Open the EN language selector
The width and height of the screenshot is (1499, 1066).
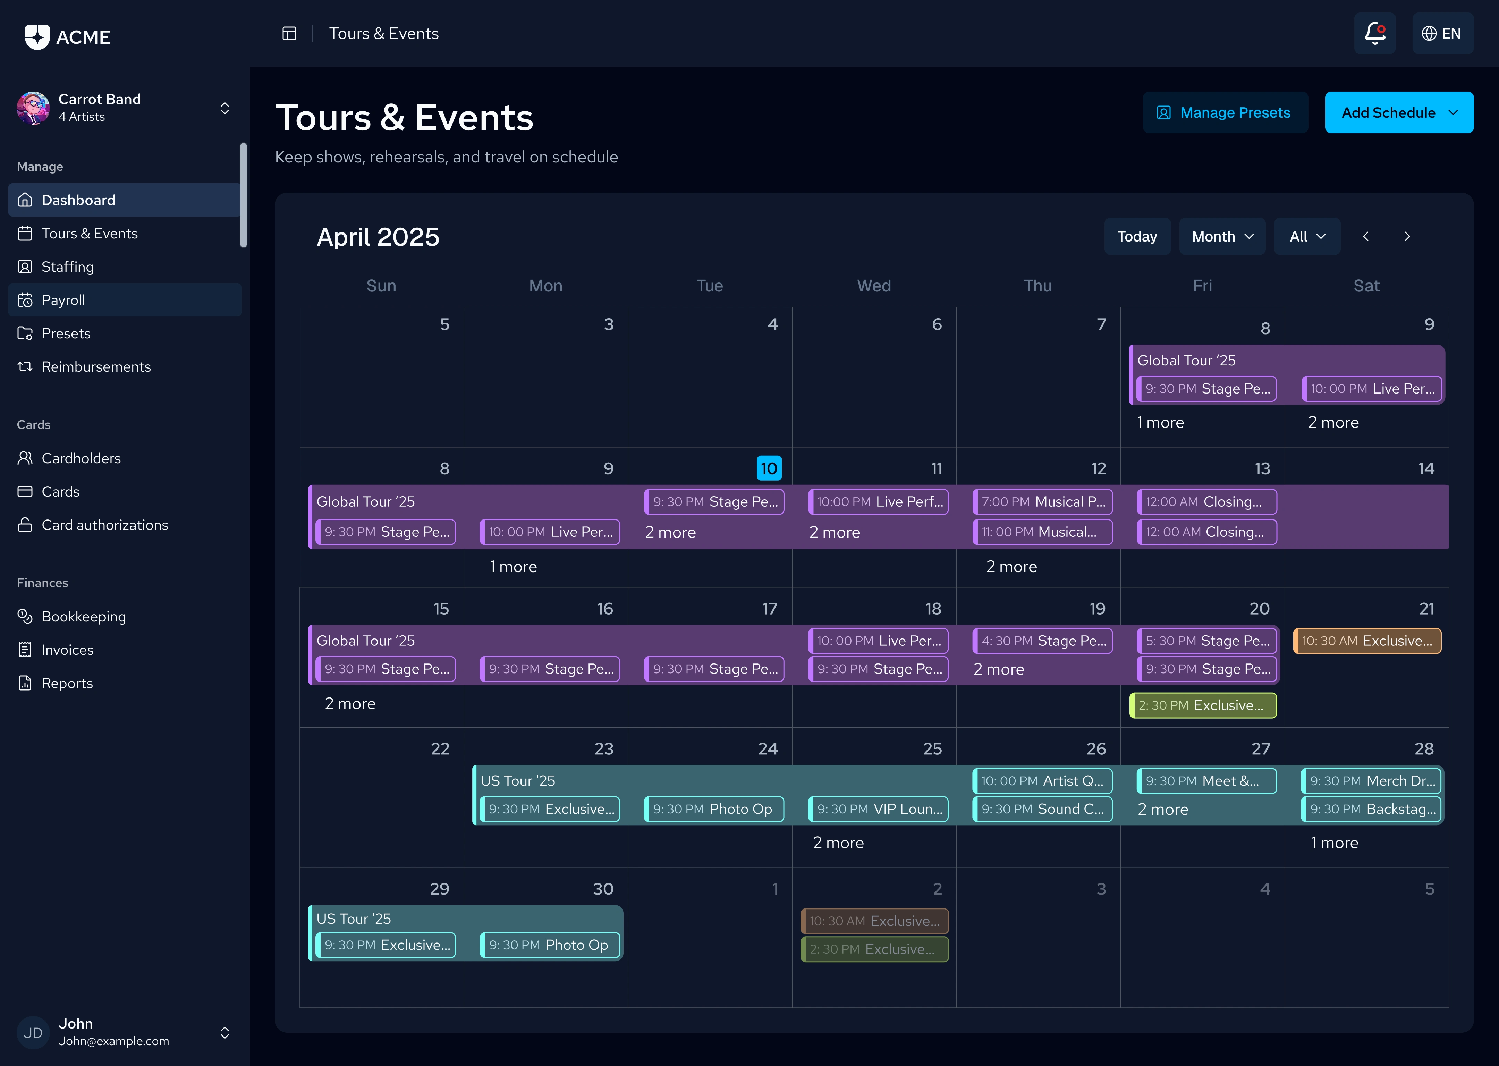coord(1442,33)
